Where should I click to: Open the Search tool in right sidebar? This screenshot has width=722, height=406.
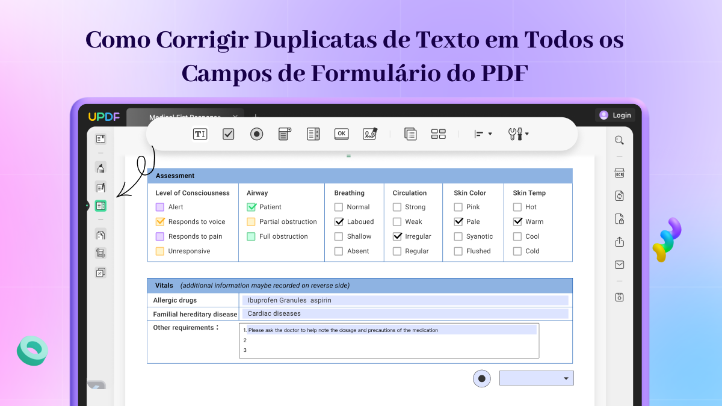pos(619,140)
